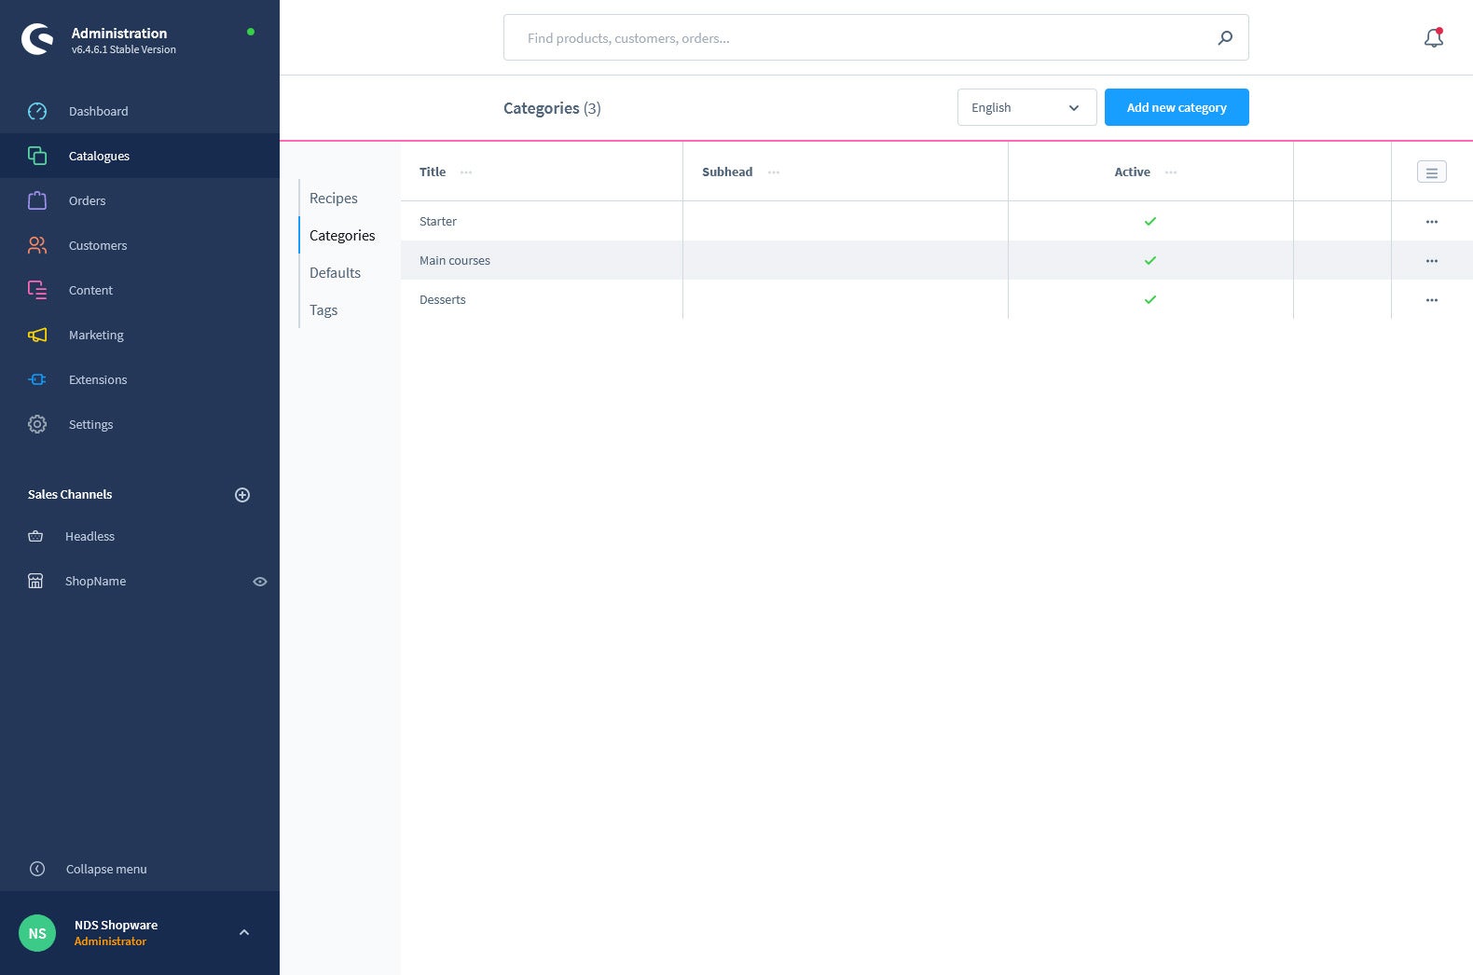1473x975 pixels.
Task: Select the Categories tab
Action: point(342,235)
